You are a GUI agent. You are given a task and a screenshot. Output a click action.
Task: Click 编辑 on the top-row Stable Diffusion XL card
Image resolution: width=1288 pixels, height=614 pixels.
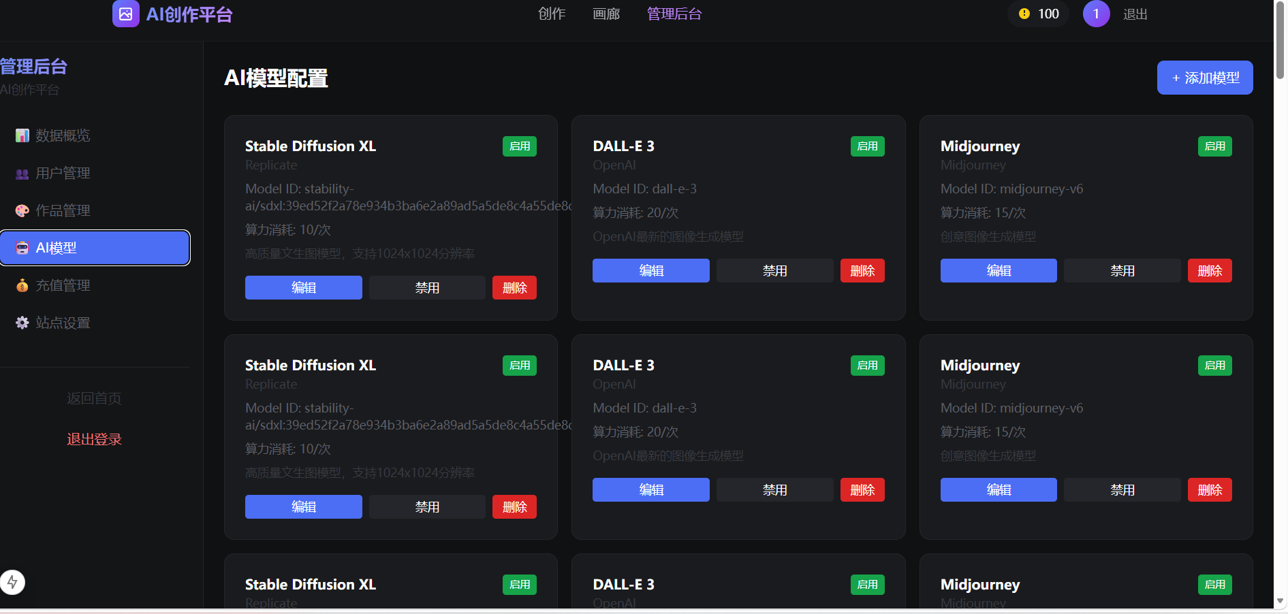click(304, 287)
